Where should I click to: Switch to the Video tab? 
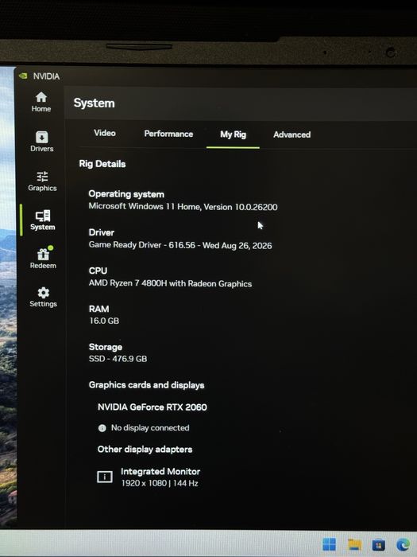105,133
